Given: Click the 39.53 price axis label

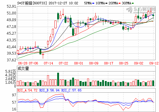Looking at the screenshot, I should (x=11, y=53).
